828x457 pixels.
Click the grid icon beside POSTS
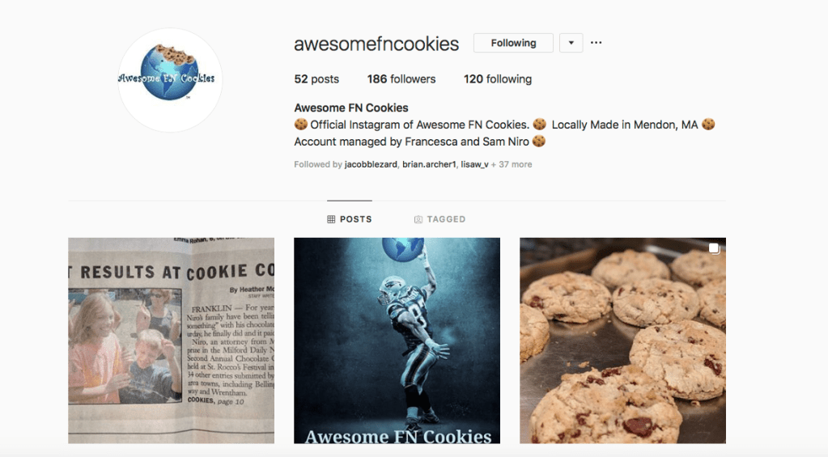pos(331,219)
